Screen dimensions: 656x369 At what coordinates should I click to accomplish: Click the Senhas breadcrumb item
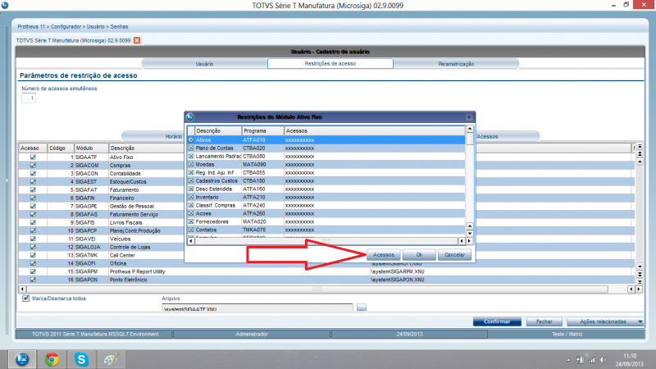(x=119, y=26)
